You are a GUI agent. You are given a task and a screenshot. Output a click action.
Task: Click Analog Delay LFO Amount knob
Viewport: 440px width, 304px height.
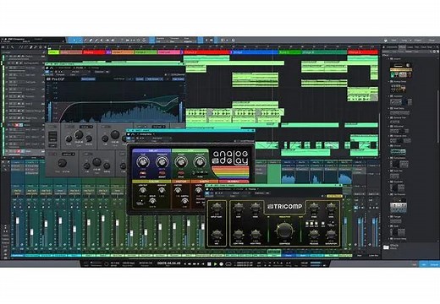[200, 162]
